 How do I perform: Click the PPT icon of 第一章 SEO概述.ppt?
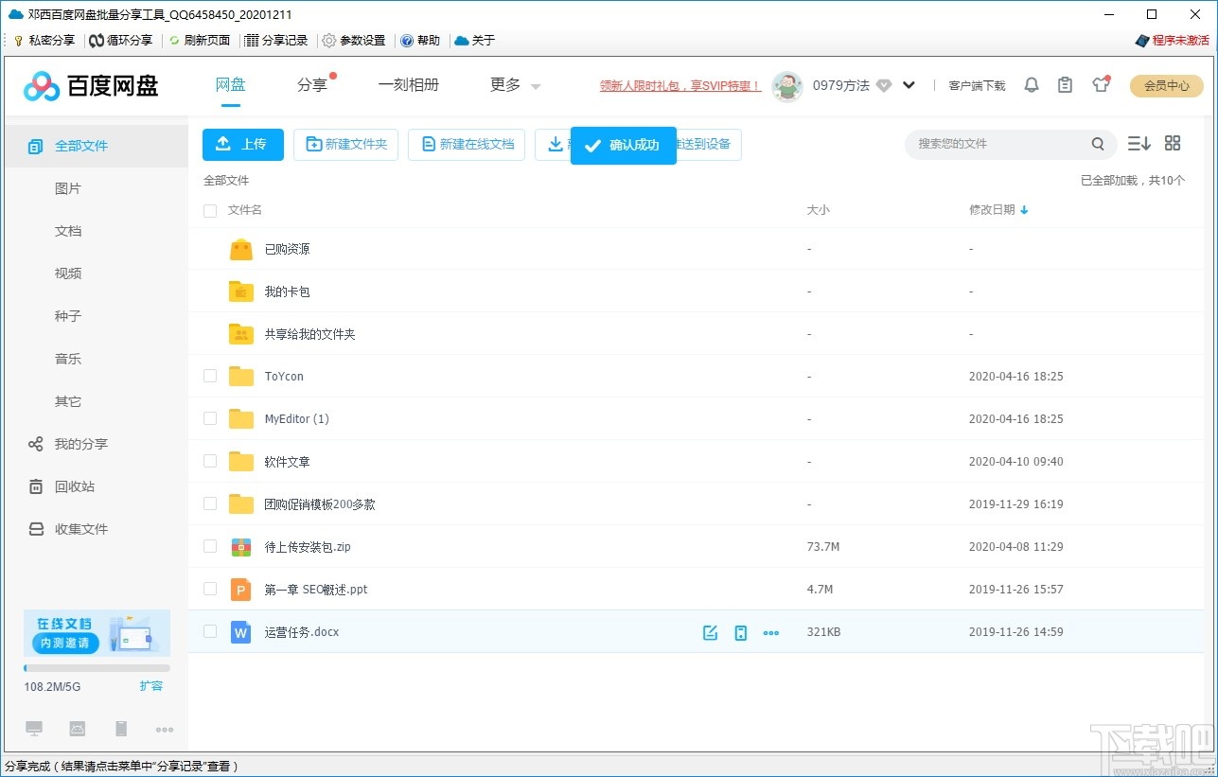coord(241,590)
